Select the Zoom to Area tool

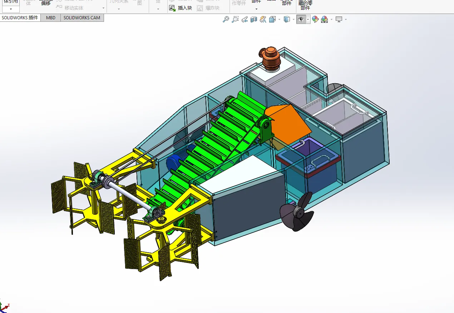point(235,19)
